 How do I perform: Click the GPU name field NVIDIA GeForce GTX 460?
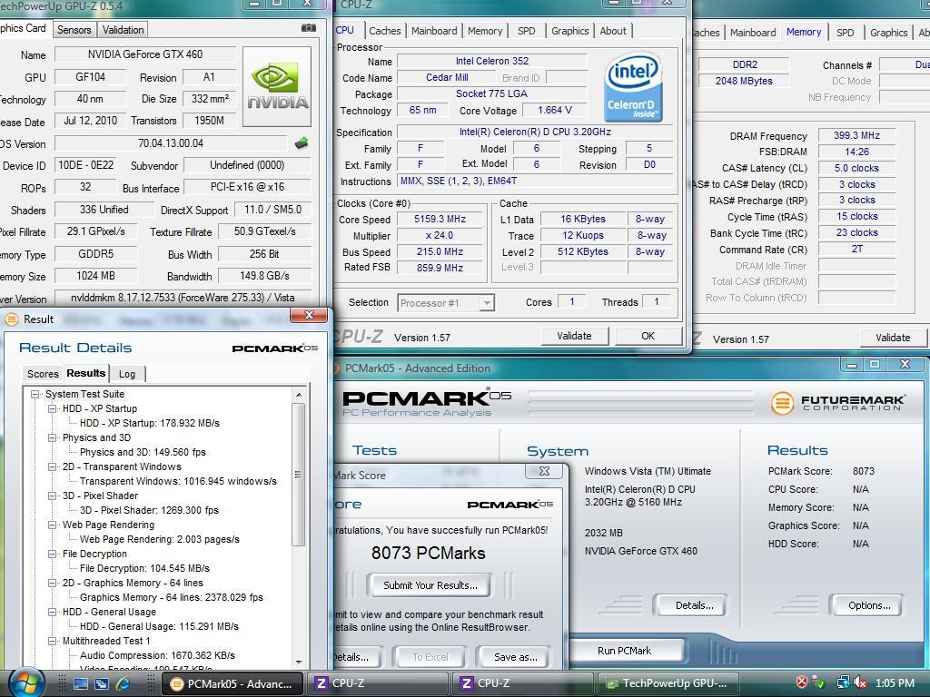(x=145, y=54)
